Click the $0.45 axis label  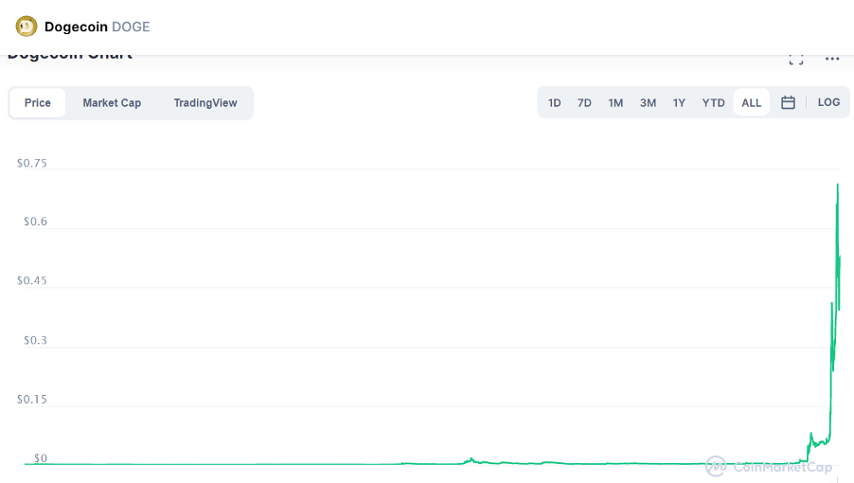click(31, 281)
